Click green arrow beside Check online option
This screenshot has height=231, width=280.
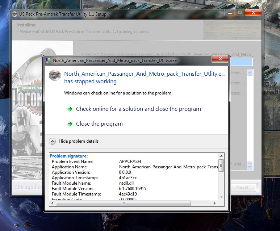pos(70,109)
